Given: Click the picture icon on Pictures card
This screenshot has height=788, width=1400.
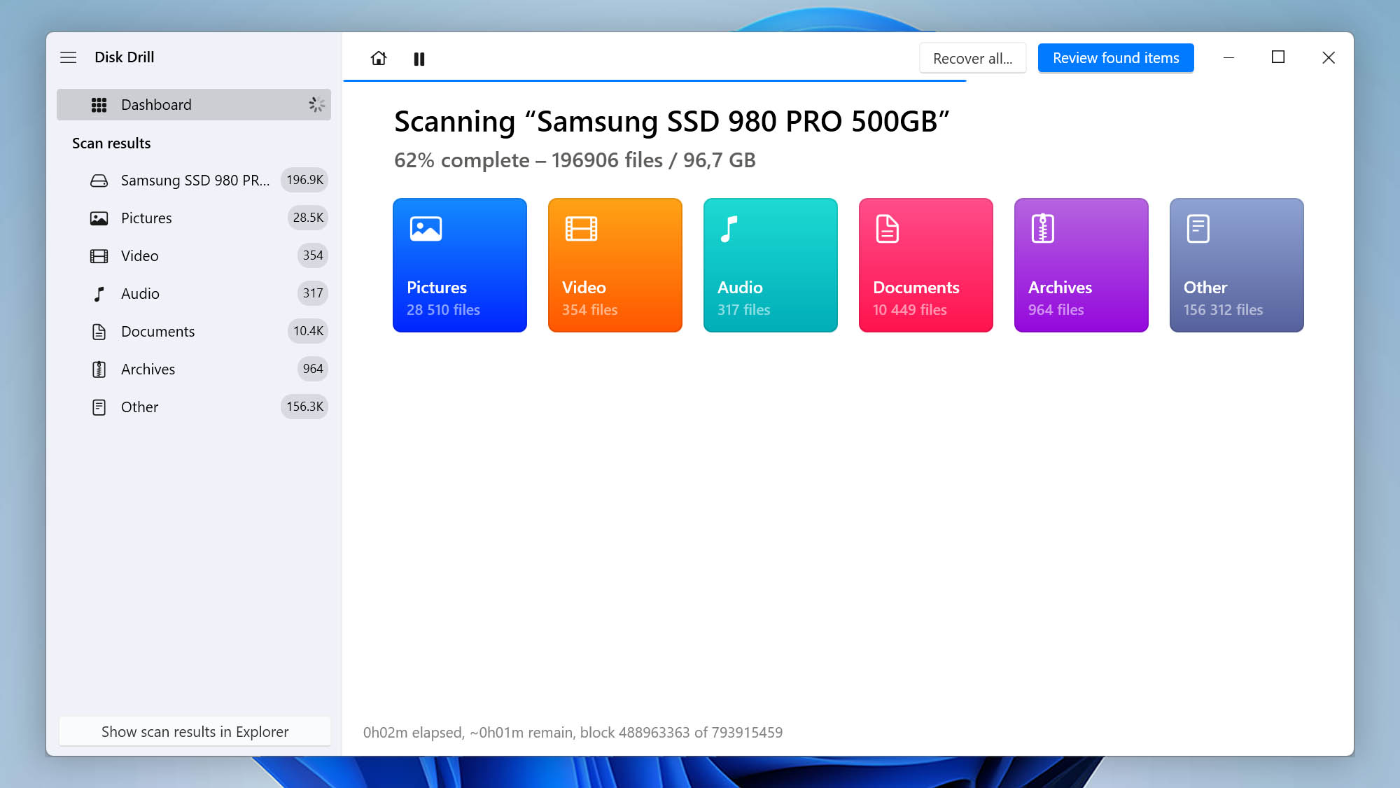Looking at the screenshot, I should click(426, 229).
